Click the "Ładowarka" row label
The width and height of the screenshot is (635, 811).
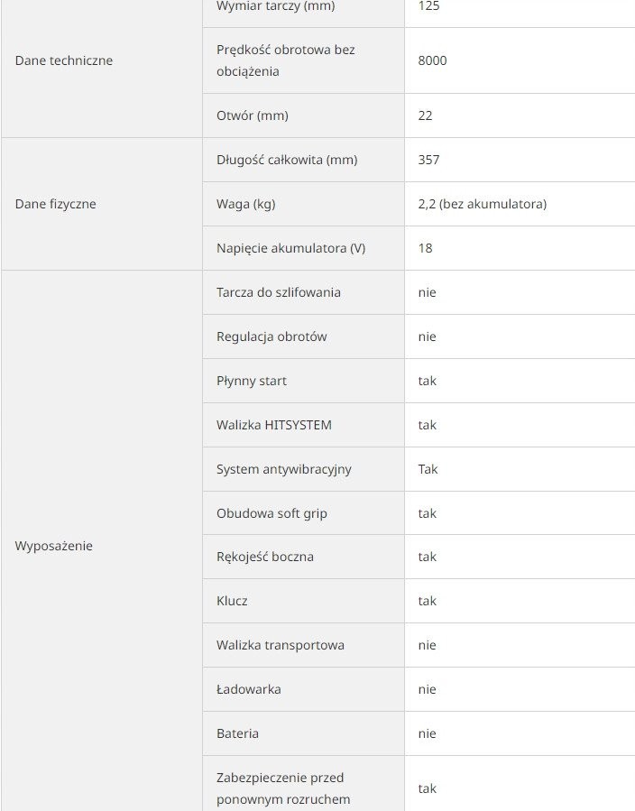pos(249,689)
